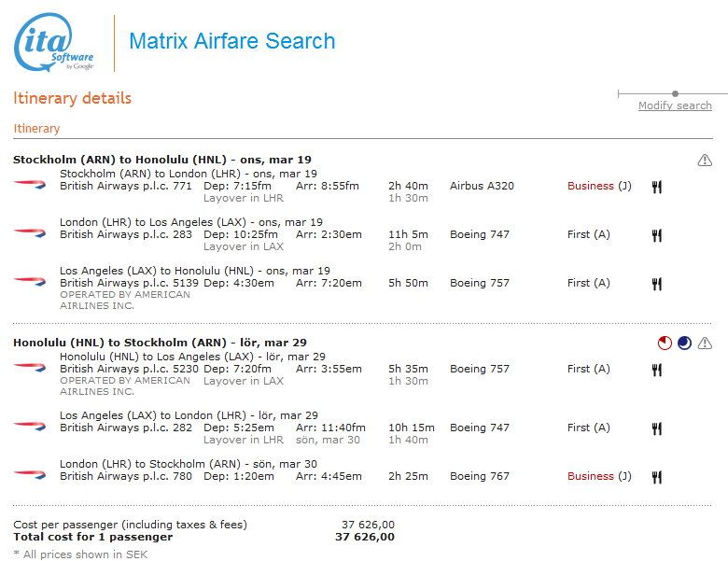Click the red long-layover clock icon
728x561 pixels.
coord(664,344)
